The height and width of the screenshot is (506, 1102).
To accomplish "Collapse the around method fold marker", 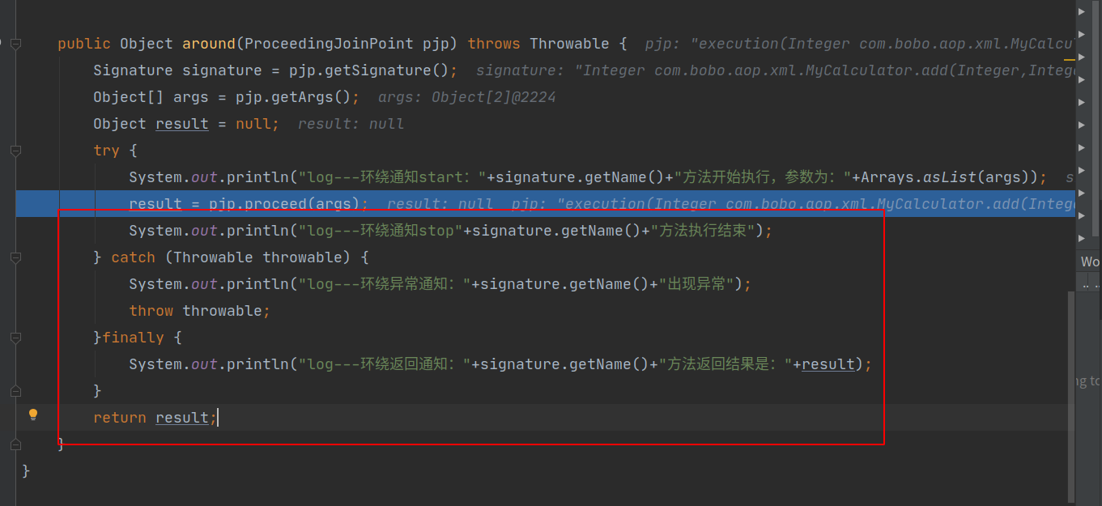I will 15,44.
